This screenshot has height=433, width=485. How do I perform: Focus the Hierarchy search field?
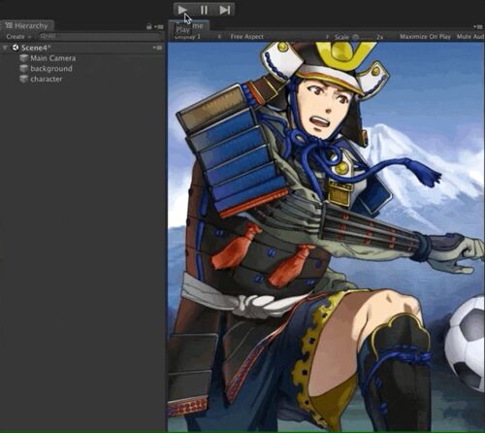pyautogui.click(x=100, y=36)
